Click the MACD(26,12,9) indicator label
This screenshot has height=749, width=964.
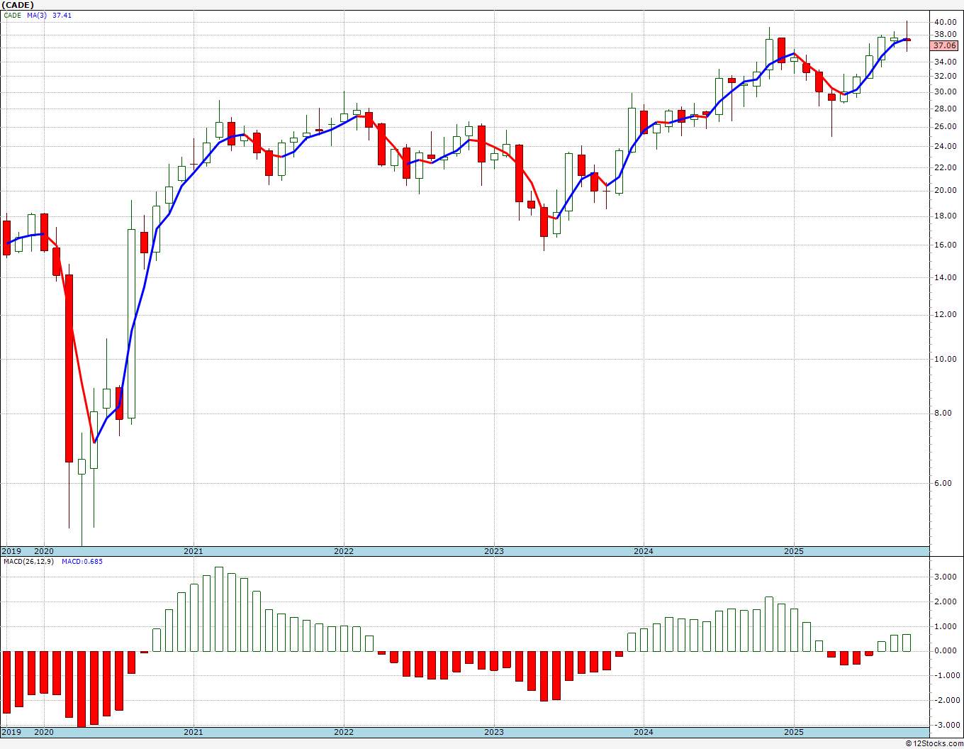tap(28, 562)
